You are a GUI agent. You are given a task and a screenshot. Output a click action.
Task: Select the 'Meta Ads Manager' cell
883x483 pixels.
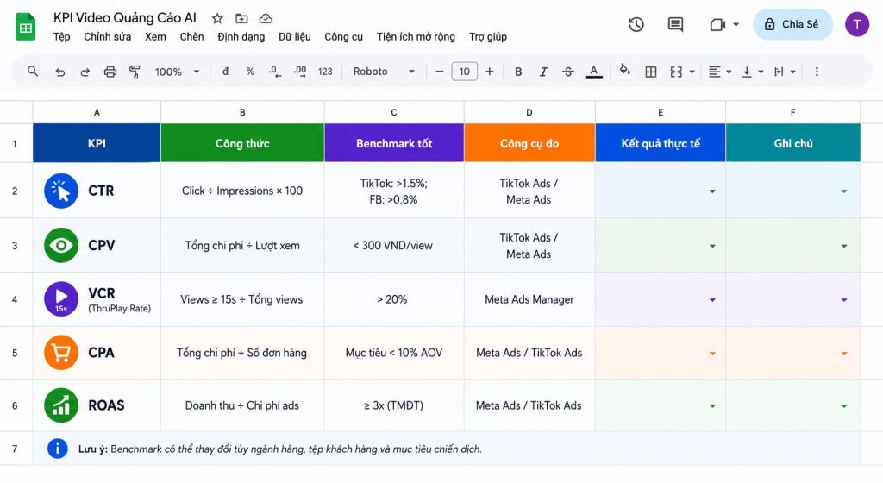point(529,299)
